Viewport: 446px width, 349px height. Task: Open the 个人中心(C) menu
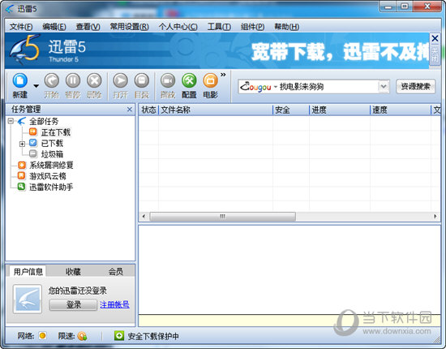(178, 27)
